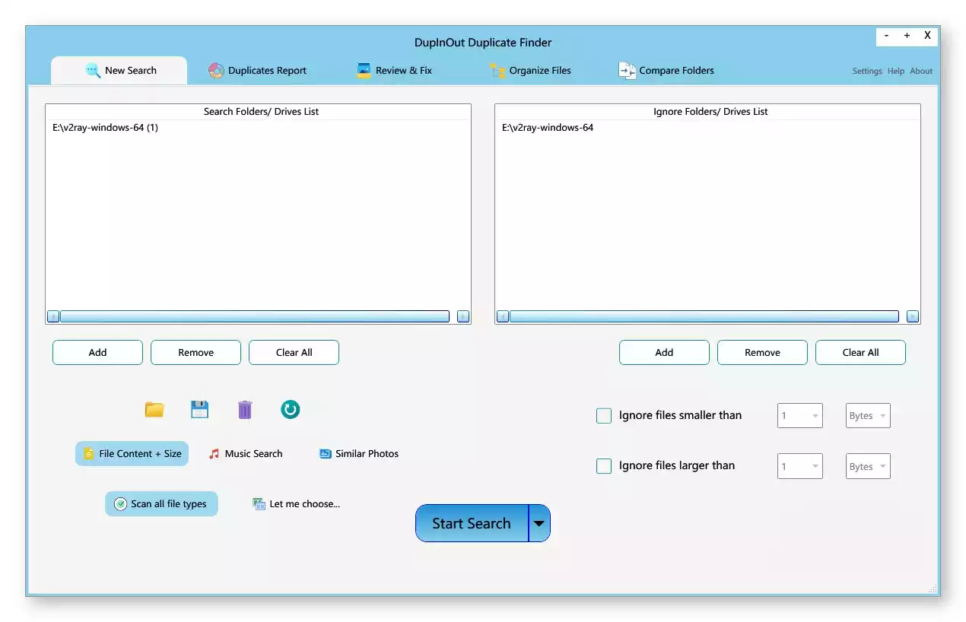Click the teal circular refresh icon
Viewport: 966px width, 622px height.
(x=290, y=410)
